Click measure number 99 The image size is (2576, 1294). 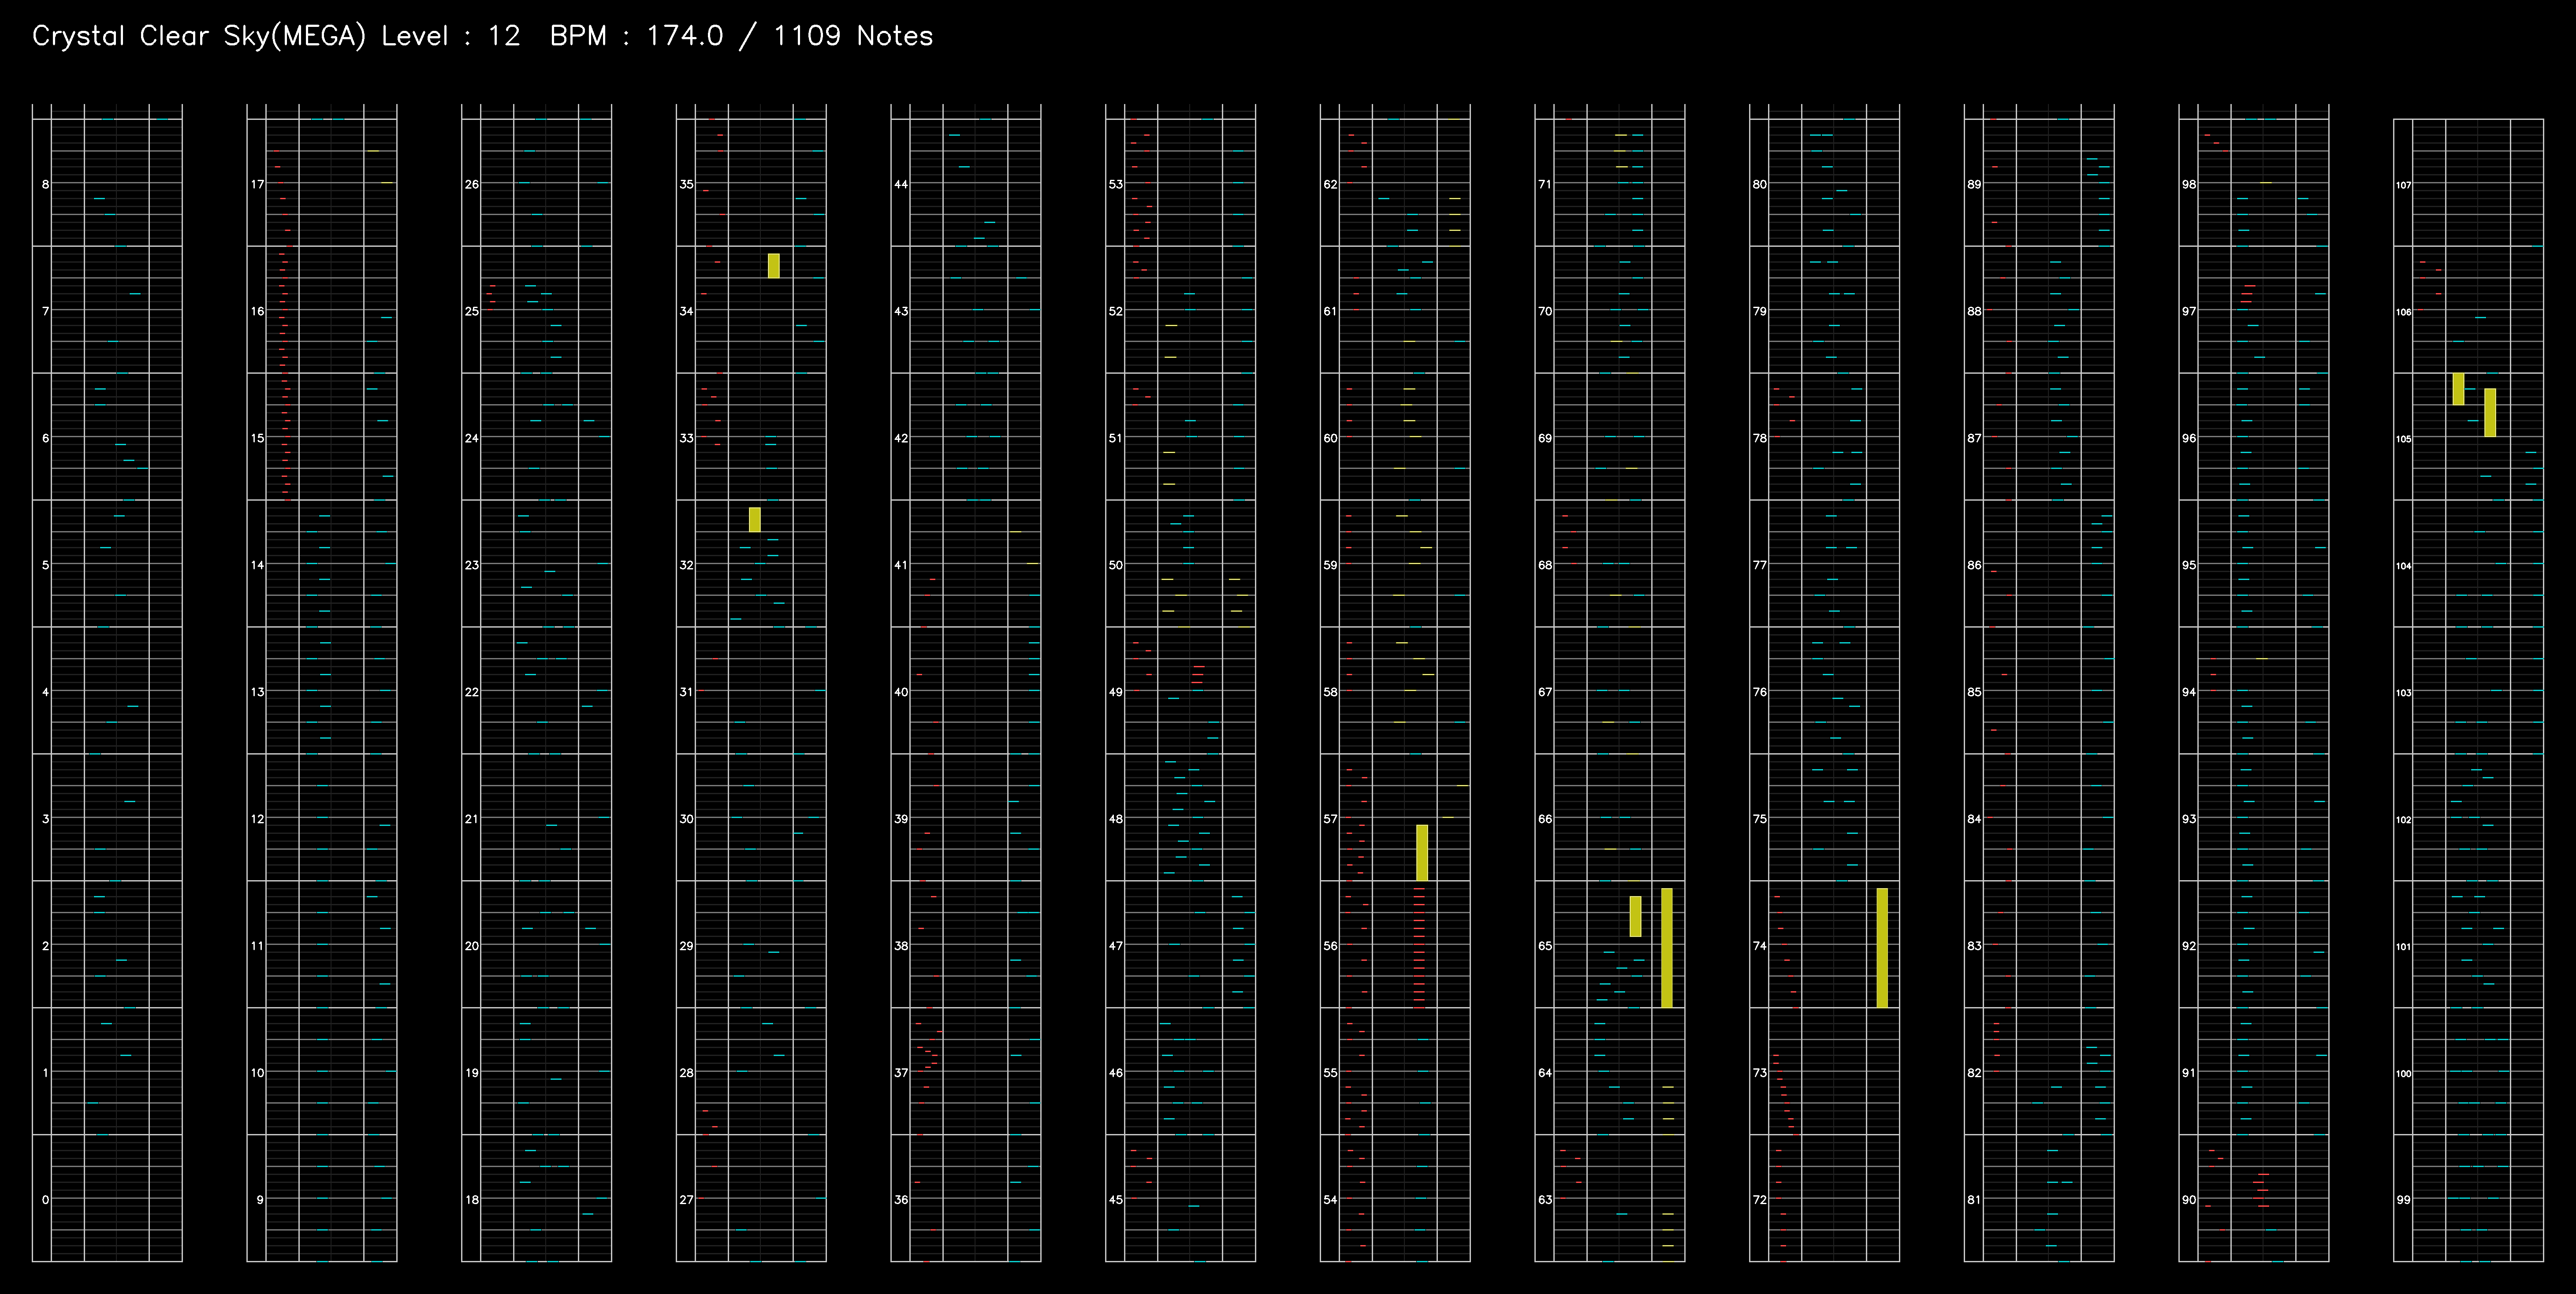[2403, 1199]
